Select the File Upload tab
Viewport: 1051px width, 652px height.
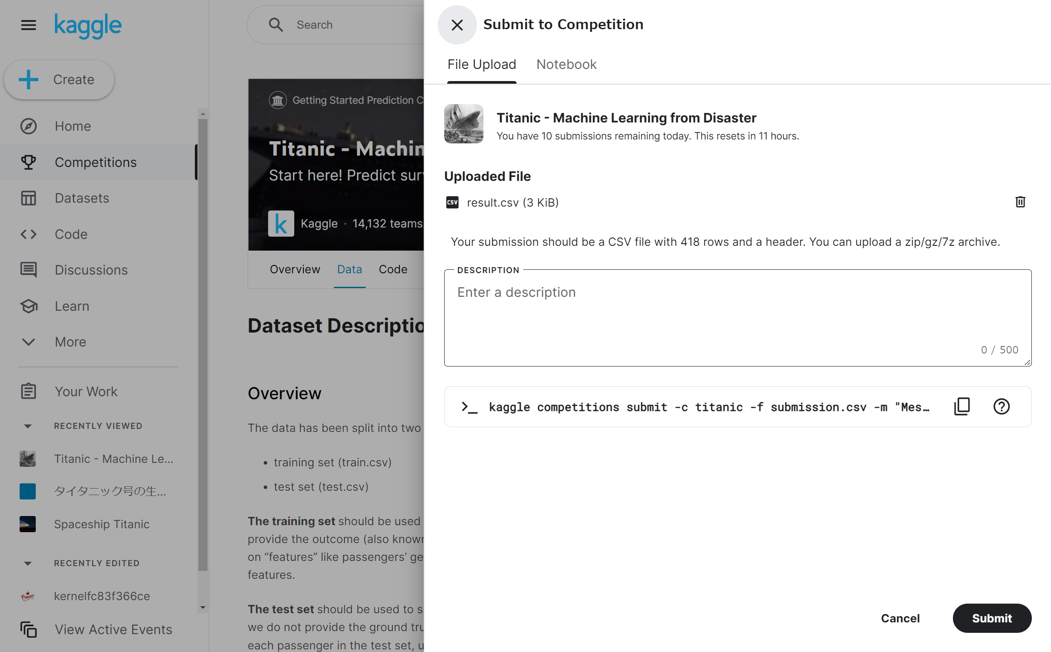pos(481,65)
